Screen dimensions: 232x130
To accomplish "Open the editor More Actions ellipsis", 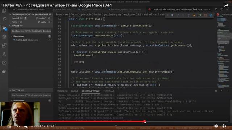I will point(227,9).
